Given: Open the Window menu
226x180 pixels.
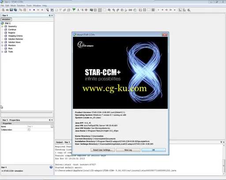Looking at the screenshot, I should point(37,6).
